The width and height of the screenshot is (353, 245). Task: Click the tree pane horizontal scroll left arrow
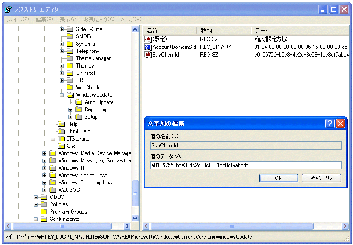tap(8, 226)
